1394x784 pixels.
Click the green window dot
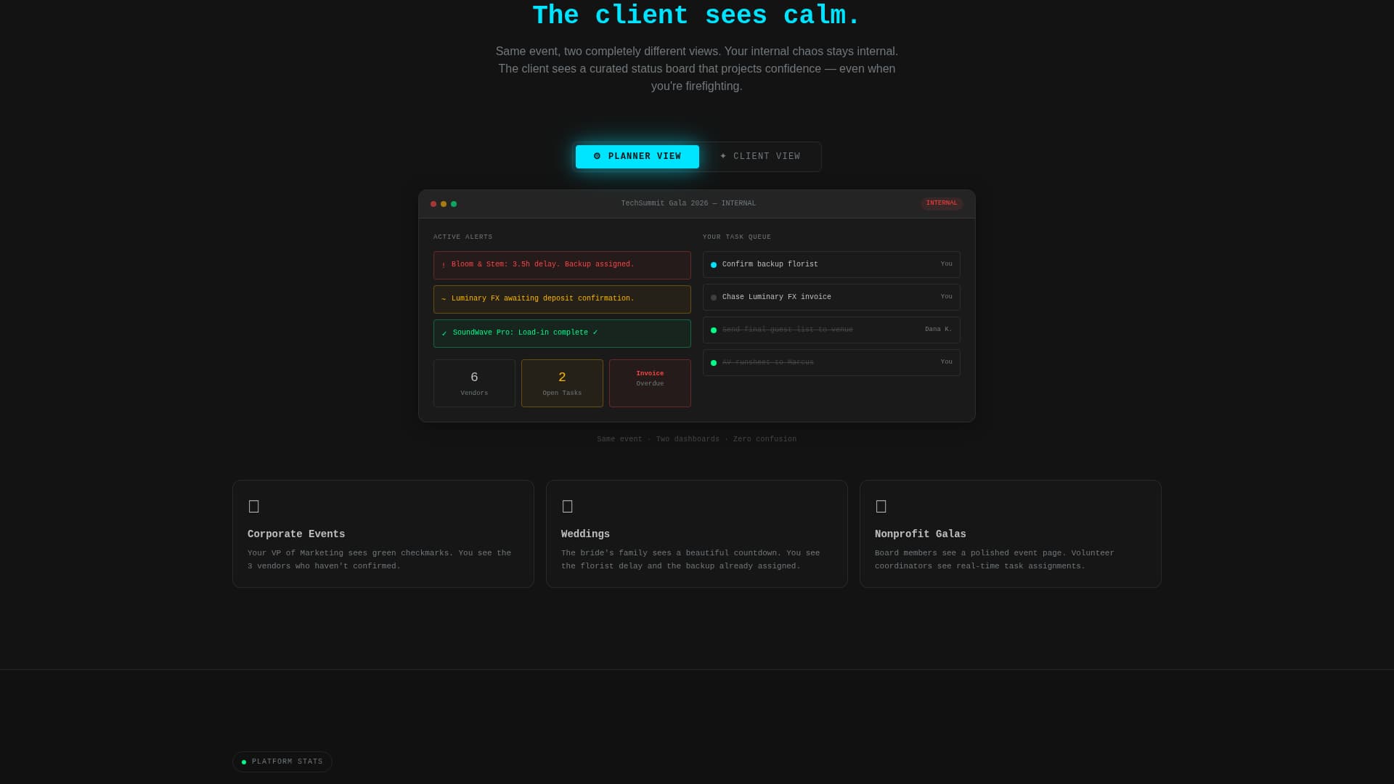click(x=454, y=204)
